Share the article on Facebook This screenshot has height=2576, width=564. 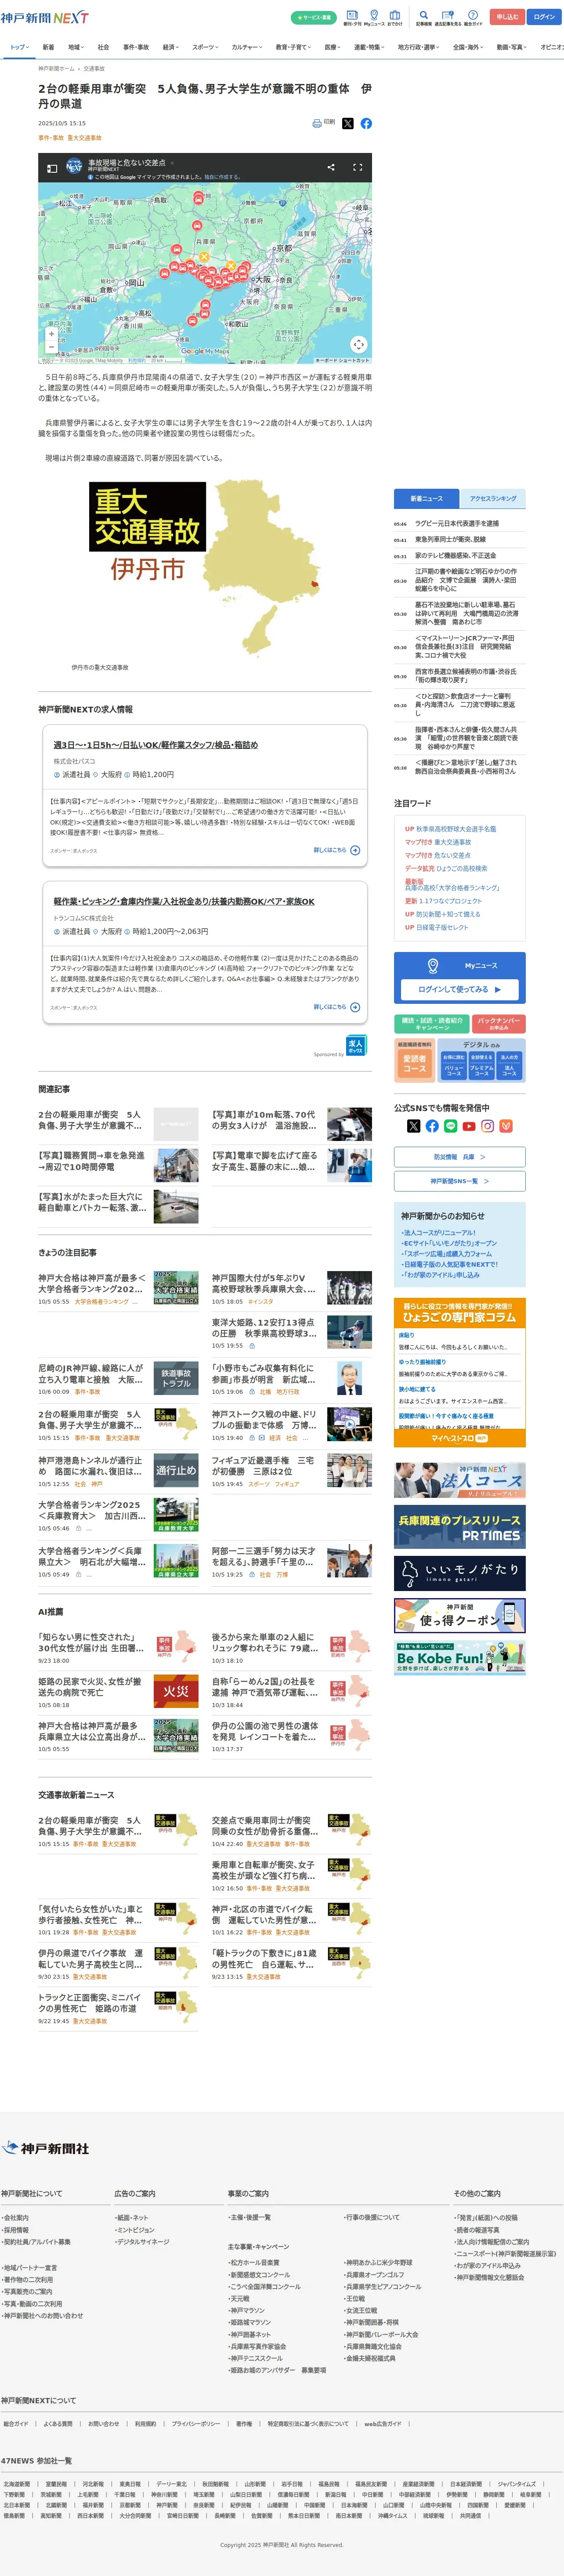pyautogui.click(x=366, y=123)
